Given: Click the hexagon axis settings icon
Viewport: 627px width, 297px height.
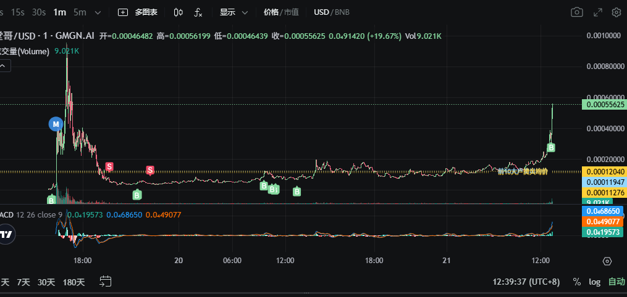Looking at the screenshot, I should [607, 261].
